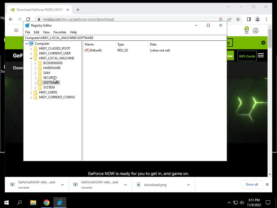
Task: Click the registry path address bar
Action: [125, 38]
